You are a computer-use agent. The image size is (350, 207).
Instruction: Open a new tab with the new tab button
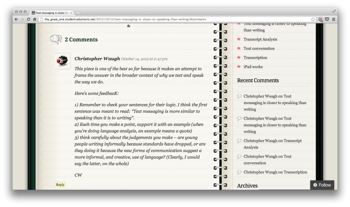(x=78, y=13)
